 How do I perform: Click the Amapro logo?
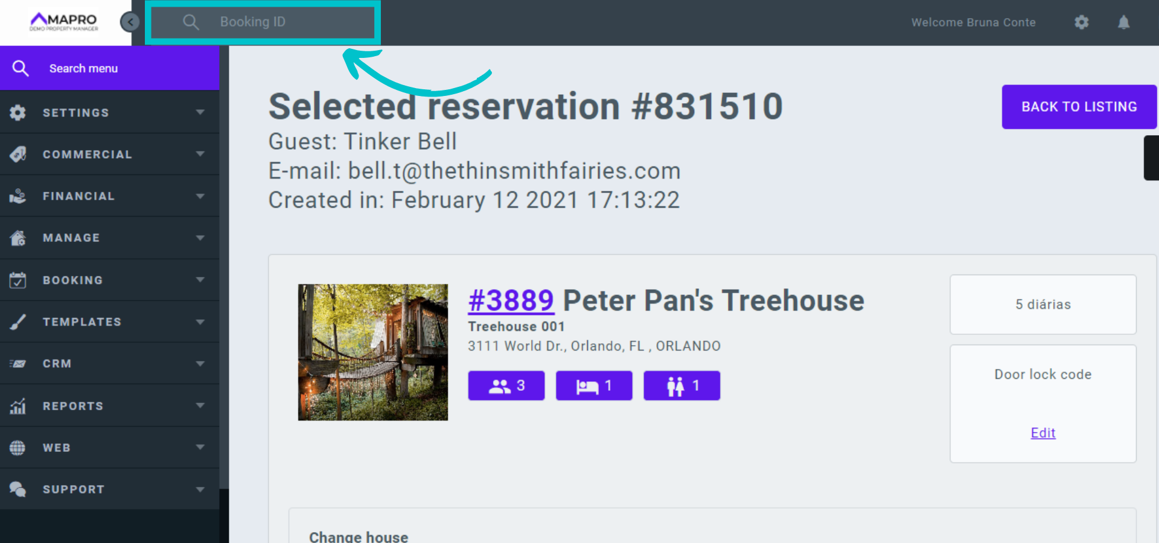[64, 22]
